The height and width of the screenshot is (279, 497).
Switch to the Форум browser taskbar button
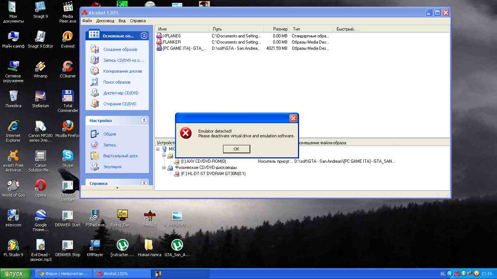click(x=64, y=274)
